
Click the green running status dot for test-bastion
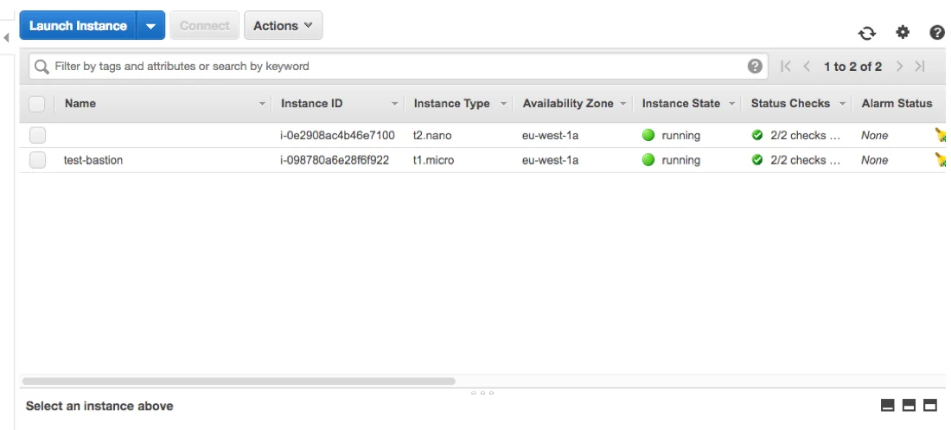pyautogui.click(x=648, y=160)
